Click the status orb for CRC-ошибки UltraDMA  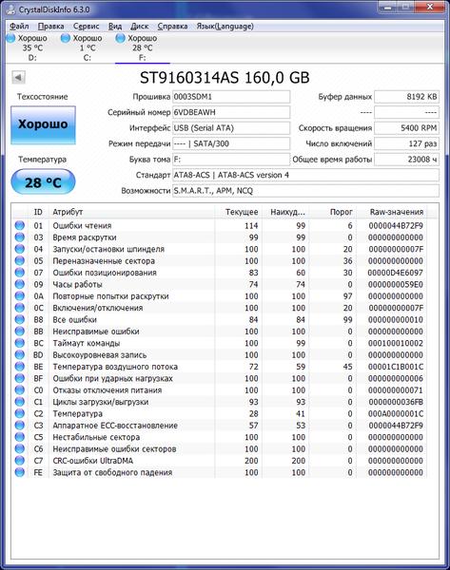pyautogui.click(x=20, y=460)
